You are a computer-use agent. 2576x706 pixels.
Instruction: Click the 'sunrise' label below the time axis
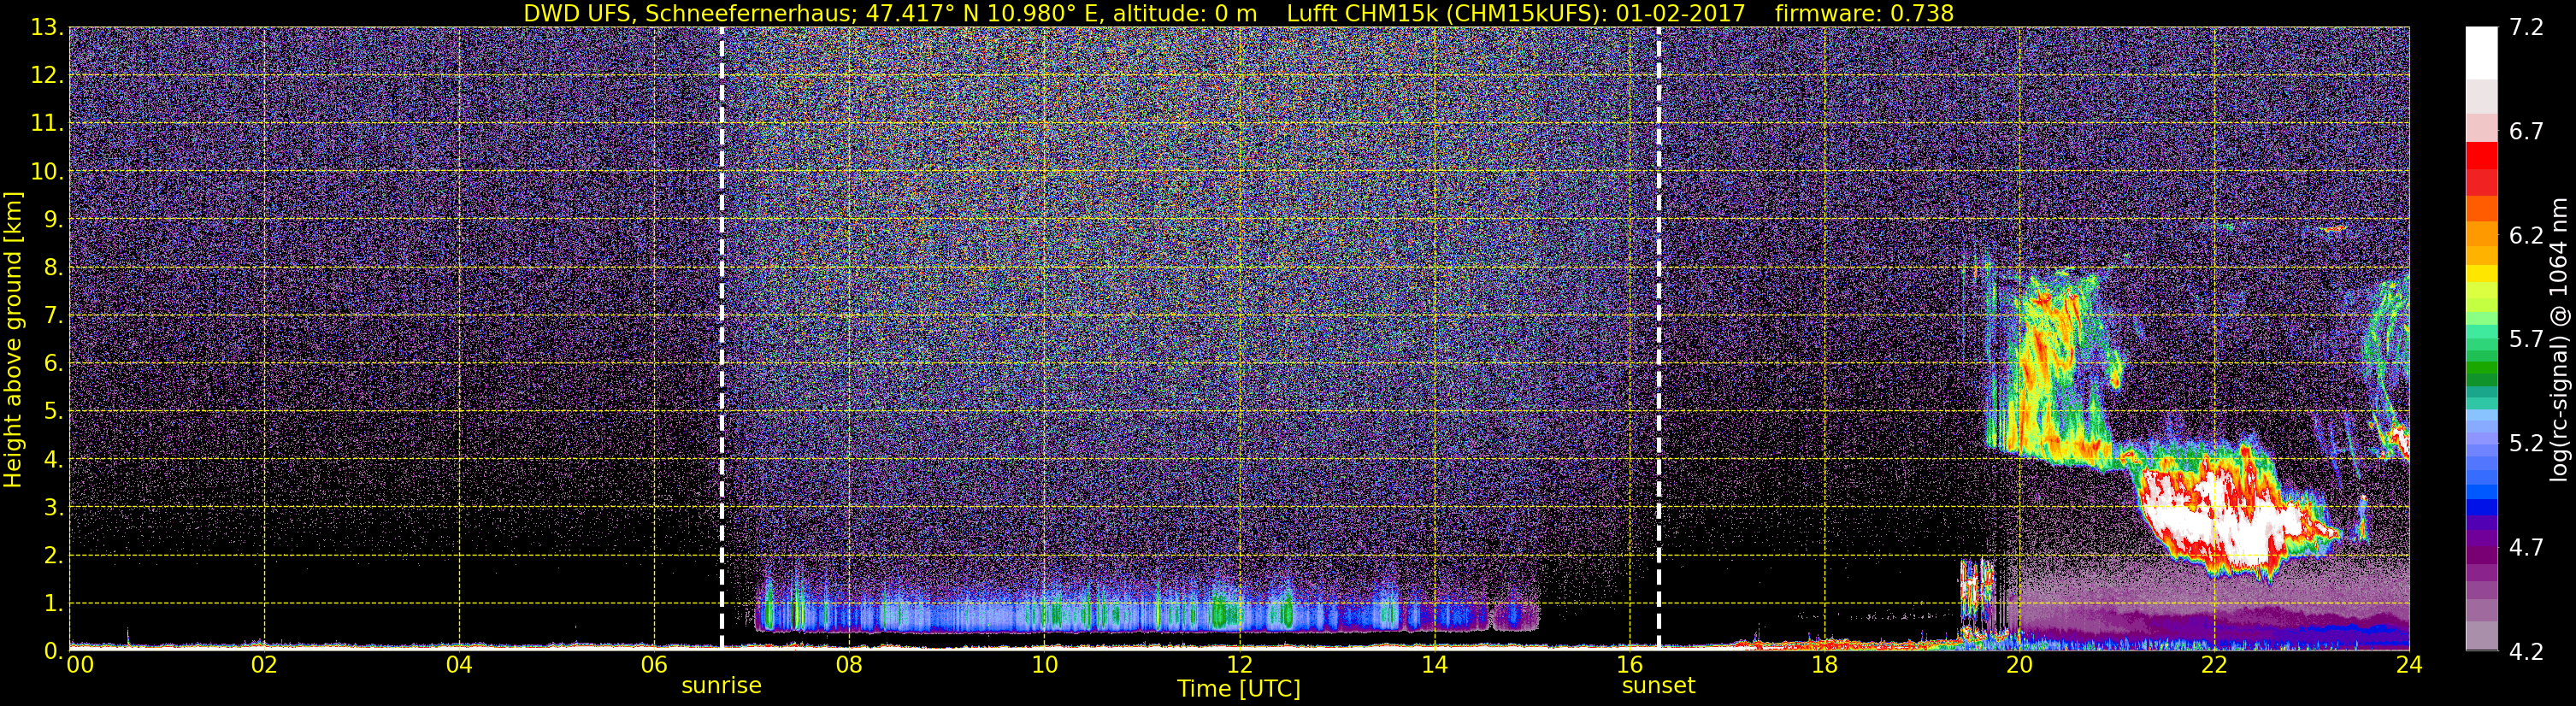coord(721,686)
